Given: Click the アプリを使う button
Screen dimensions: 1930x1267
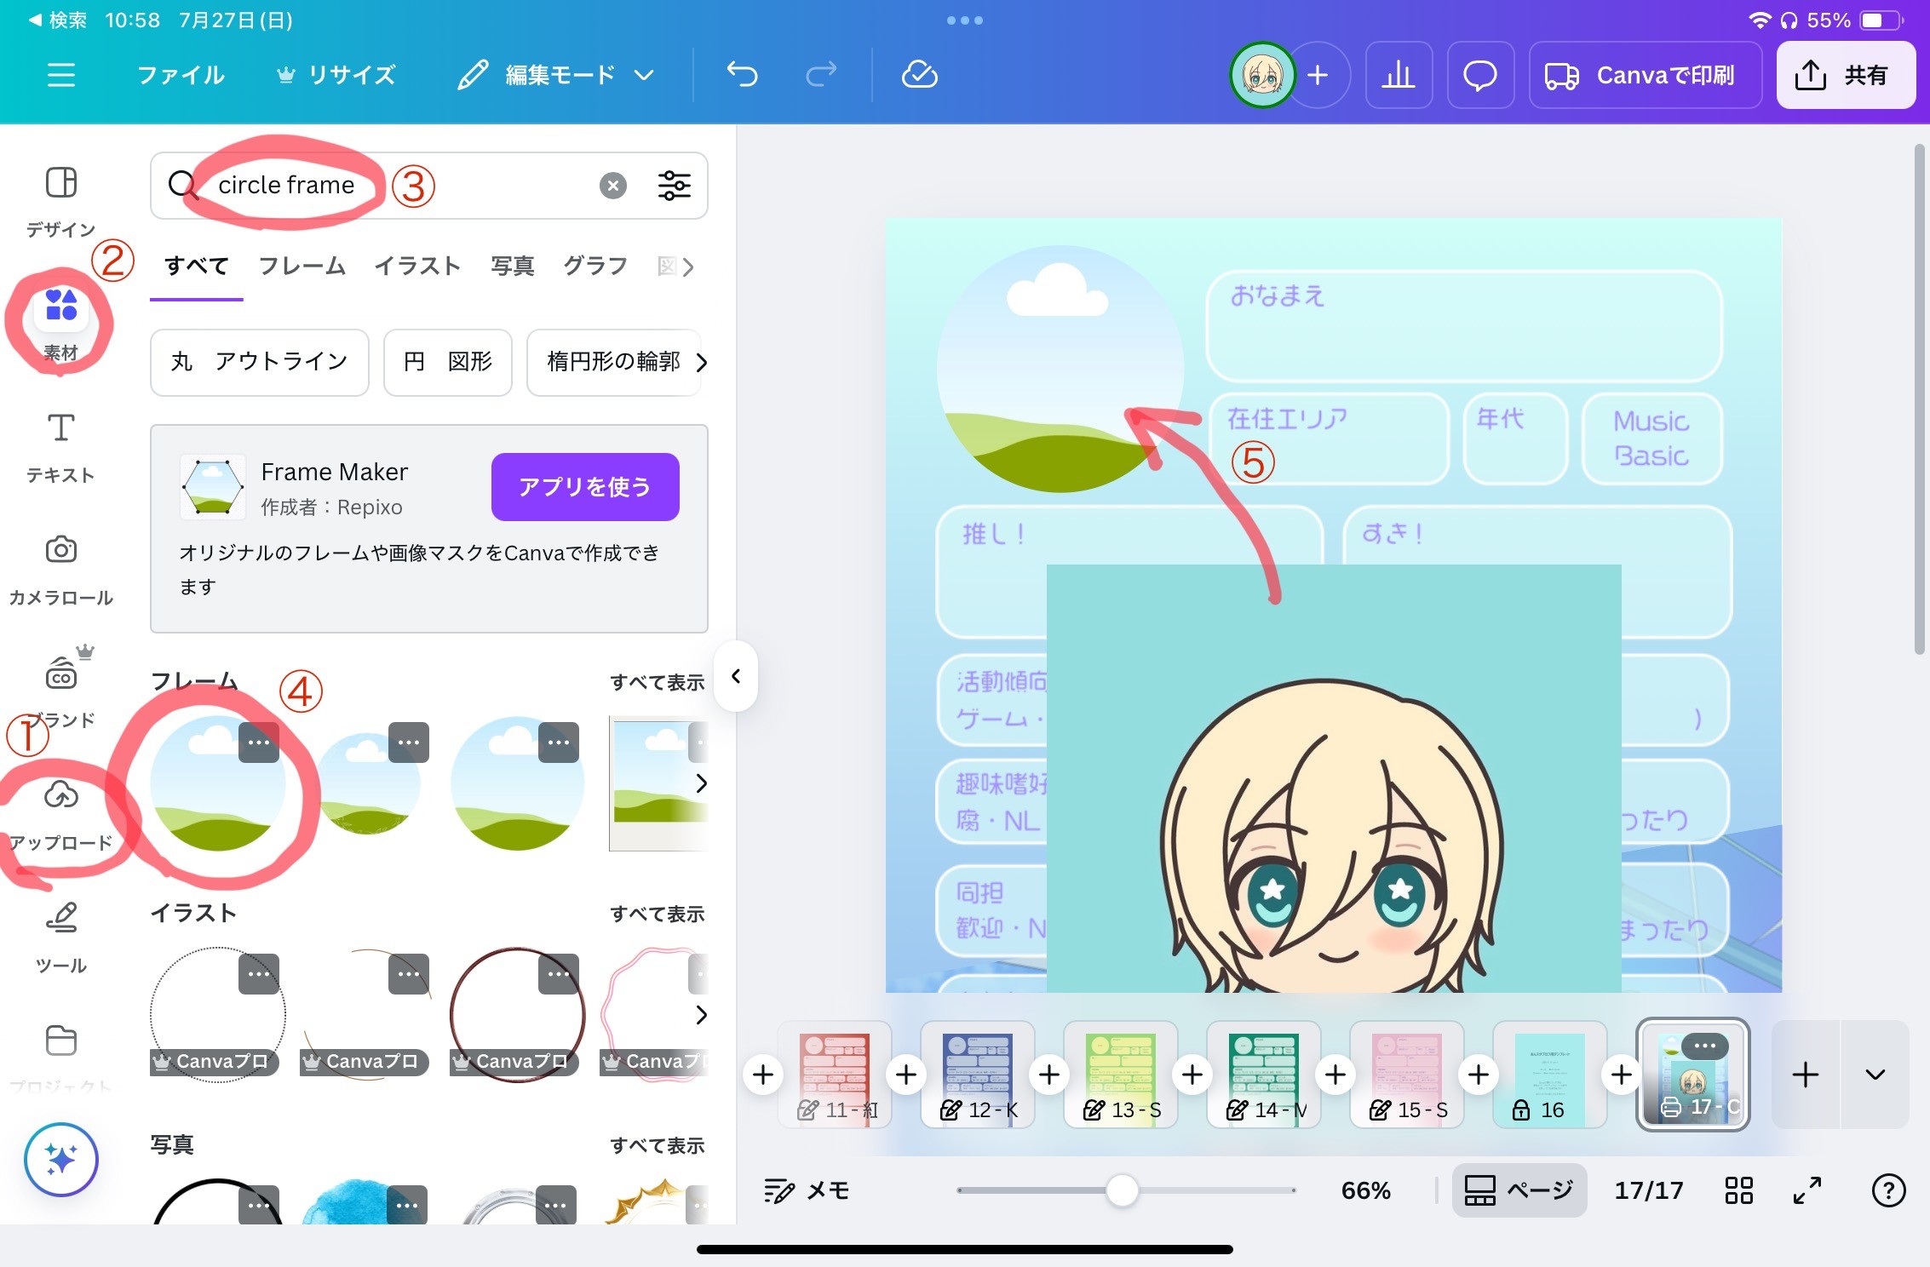Looking at the screenshot, I should tap(584, 487).
